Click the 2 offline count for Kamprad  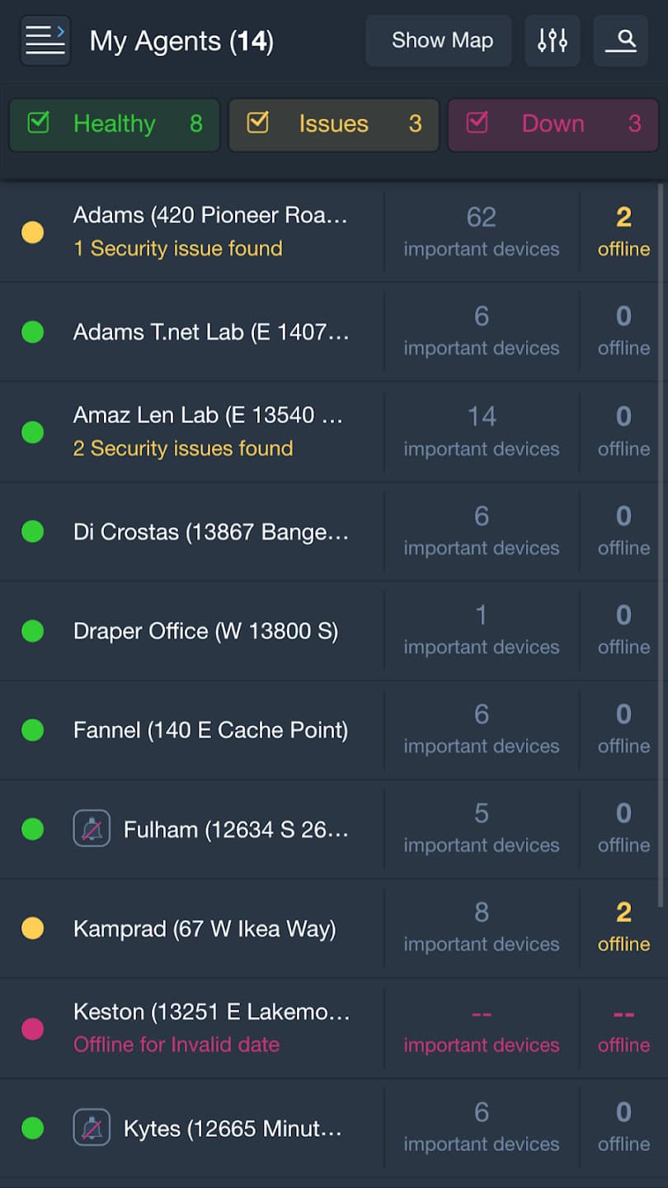[623, 926]
